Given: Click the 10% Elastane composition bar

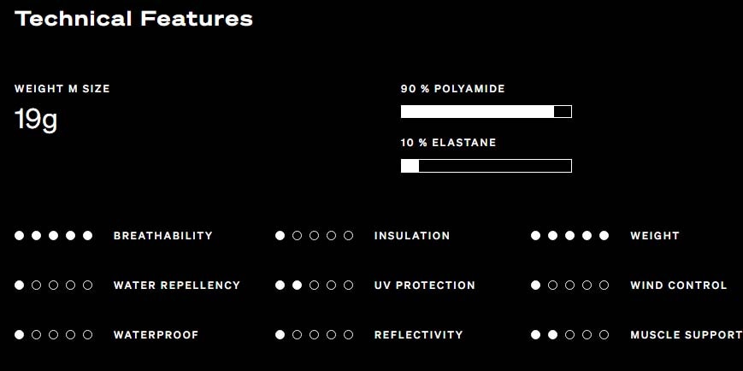Looking at the screenshot, I should (x=486, y=166).
